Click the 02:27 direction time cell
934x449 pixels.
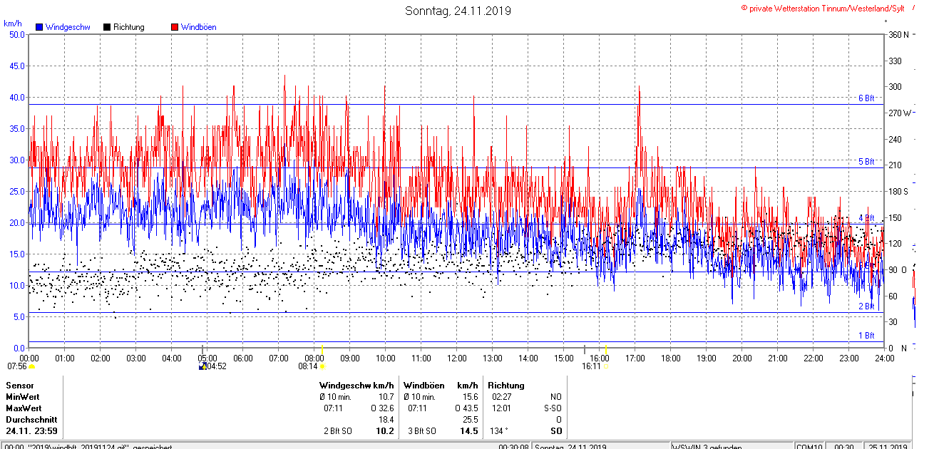[x=501, y=397]
